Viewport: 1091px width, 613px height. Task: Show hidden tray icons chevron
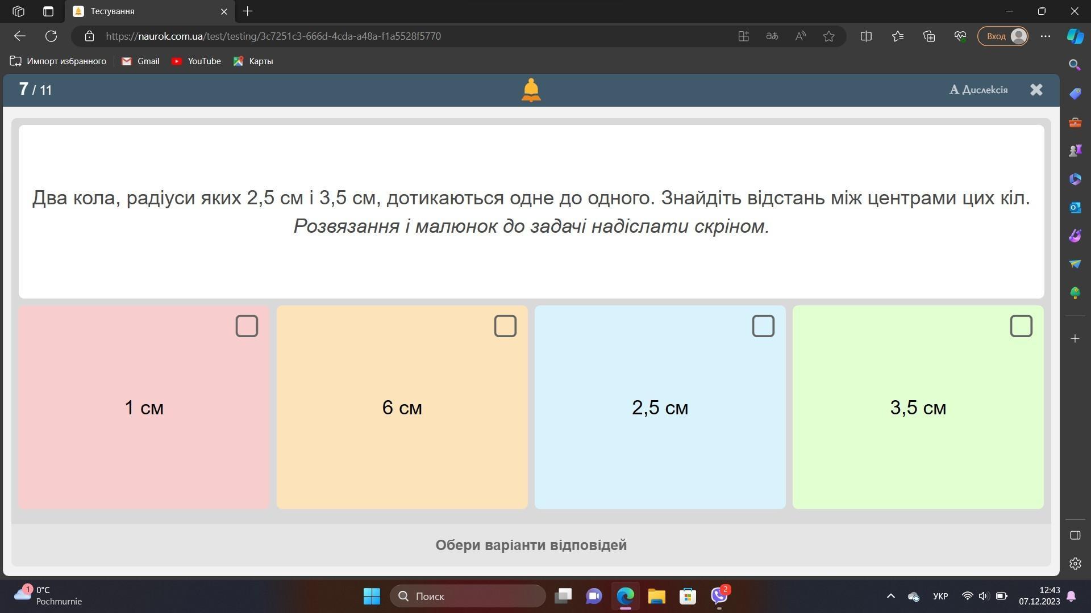(891, 596)
